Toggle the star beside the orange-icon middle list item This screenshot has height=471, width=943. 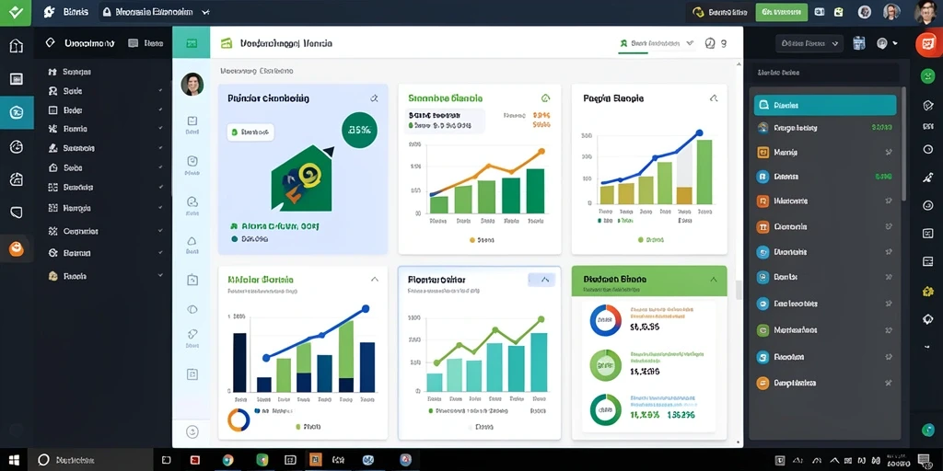[x=889, y=227]
